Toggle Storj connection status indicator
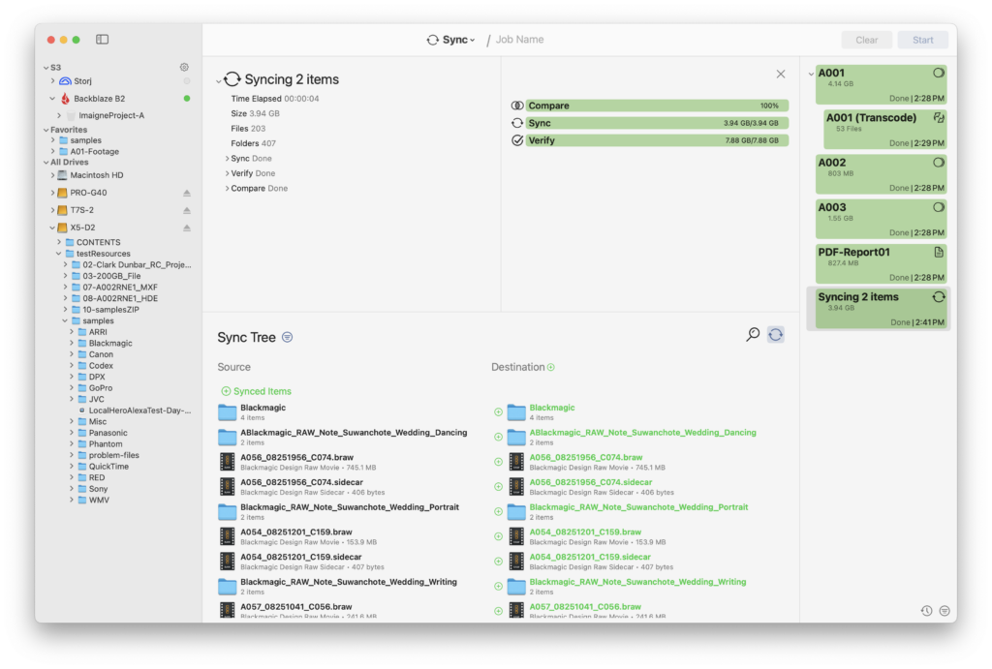This screenshot has height=669, width=992. (x=187, y=81)
